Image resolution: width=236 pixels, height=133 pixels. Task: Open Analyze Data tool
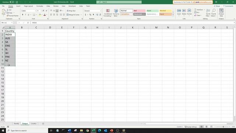tap(221, 13)
